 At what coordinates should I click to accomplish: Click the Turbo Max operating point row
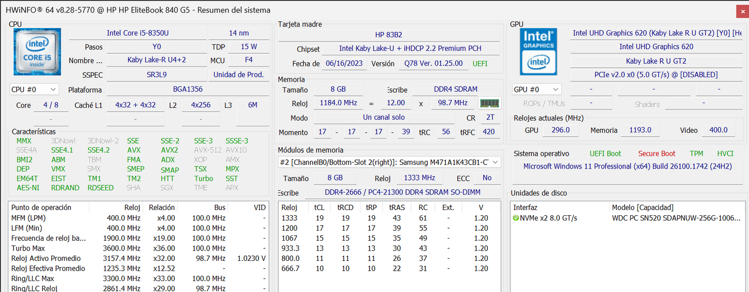(138, 248)
